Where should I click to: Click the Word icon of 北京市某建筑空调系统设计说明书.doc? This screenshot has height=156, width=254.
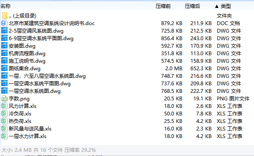click(x=4, y=23)
